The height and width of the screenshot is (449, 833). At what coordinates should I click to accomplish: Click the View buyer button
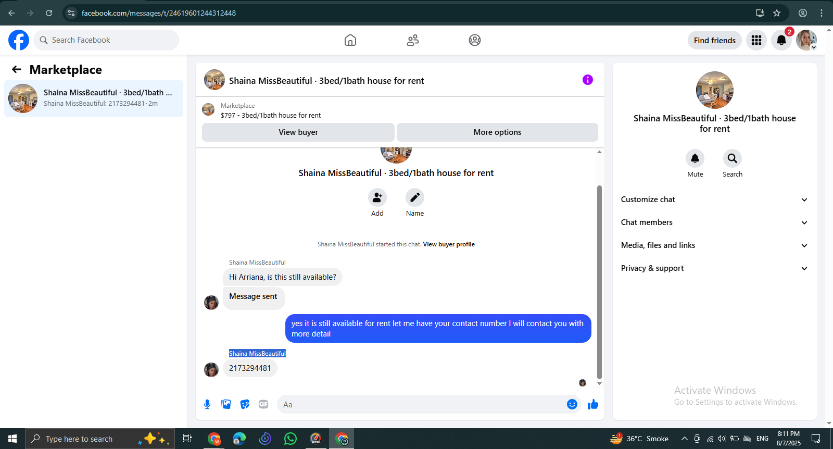click(x=298, y=132)
